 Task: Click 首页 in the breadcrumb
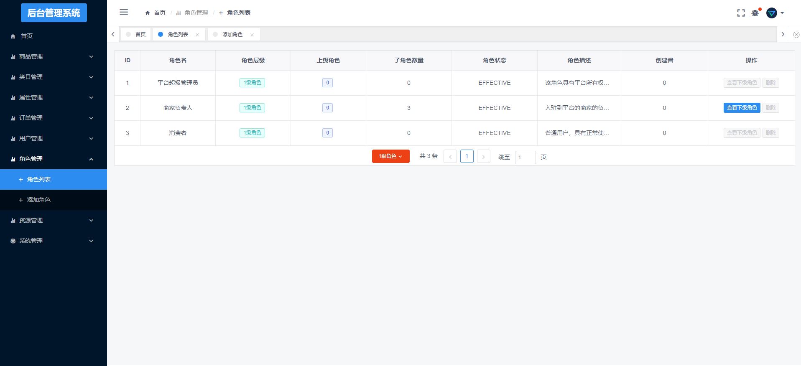coord(160,13)
